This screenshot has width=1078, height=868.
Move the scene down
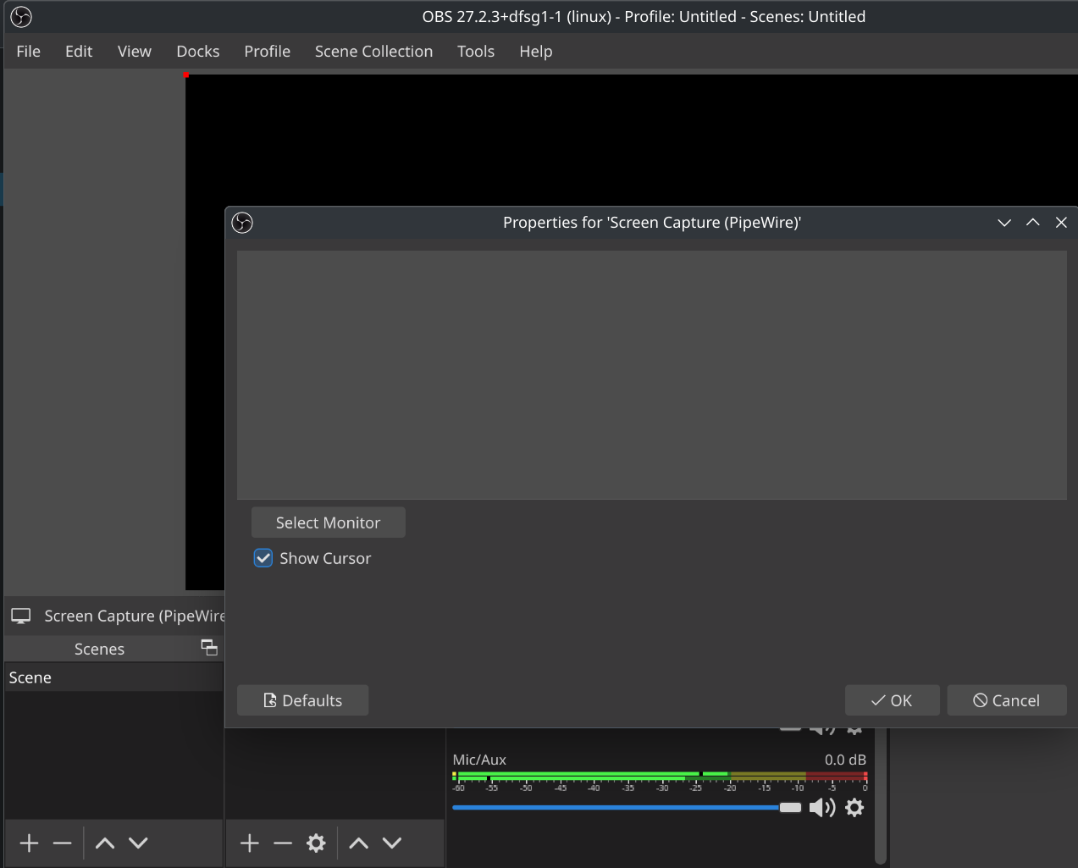(x=138, y=843)
